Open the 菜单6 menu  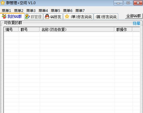(x=68, y=10)
